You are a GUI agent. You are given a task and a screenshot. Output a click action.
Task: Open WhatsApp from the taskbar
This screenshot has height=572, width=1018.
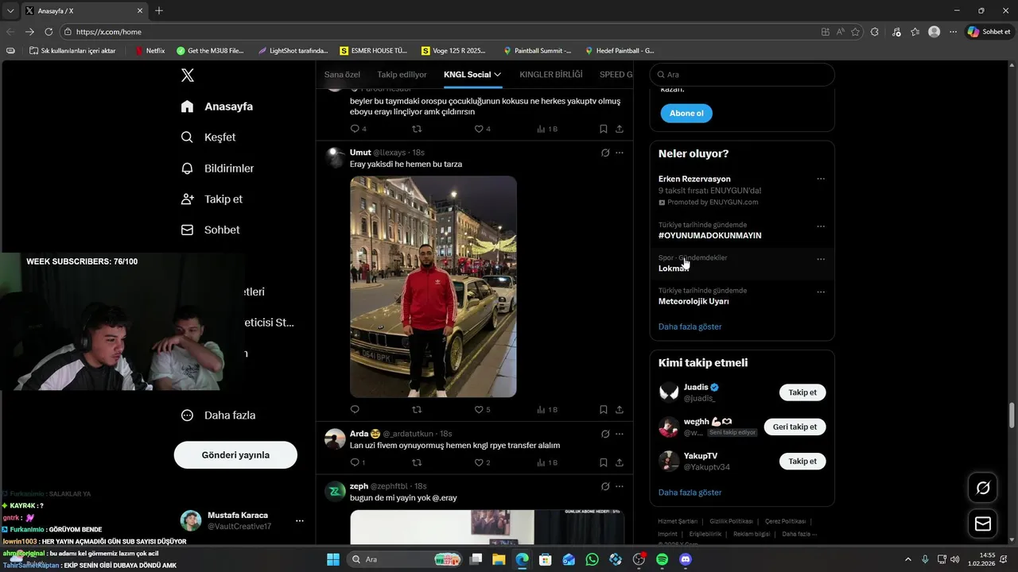coord(592,559)
